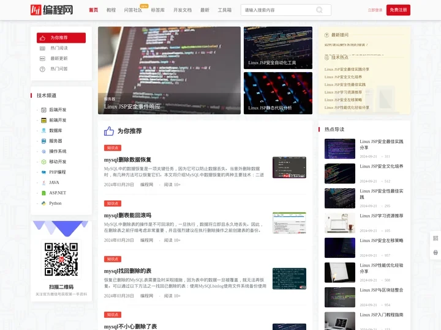Click thumbnail of mysql删表能回滚吗 article
Viewport: 441px width, 330px height.
pyautogui.click(x=289, y=223)
